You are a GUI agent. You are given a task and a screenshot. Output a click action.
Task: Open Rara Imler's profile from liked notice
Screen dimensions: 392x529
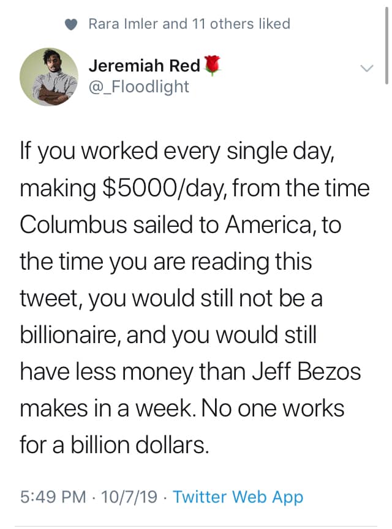point(123,24)
